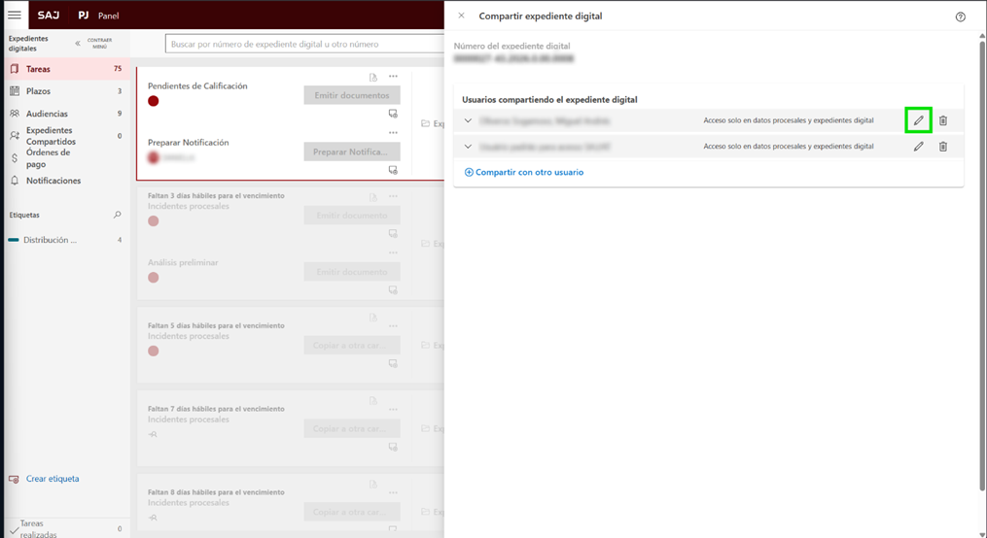Collapse the sidebar with Contraer menú

click(x=93, y=44)
